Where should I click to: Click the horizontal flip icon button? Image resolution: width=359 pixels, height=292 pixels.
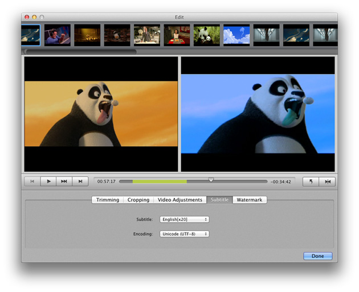[x=327, y=182]
